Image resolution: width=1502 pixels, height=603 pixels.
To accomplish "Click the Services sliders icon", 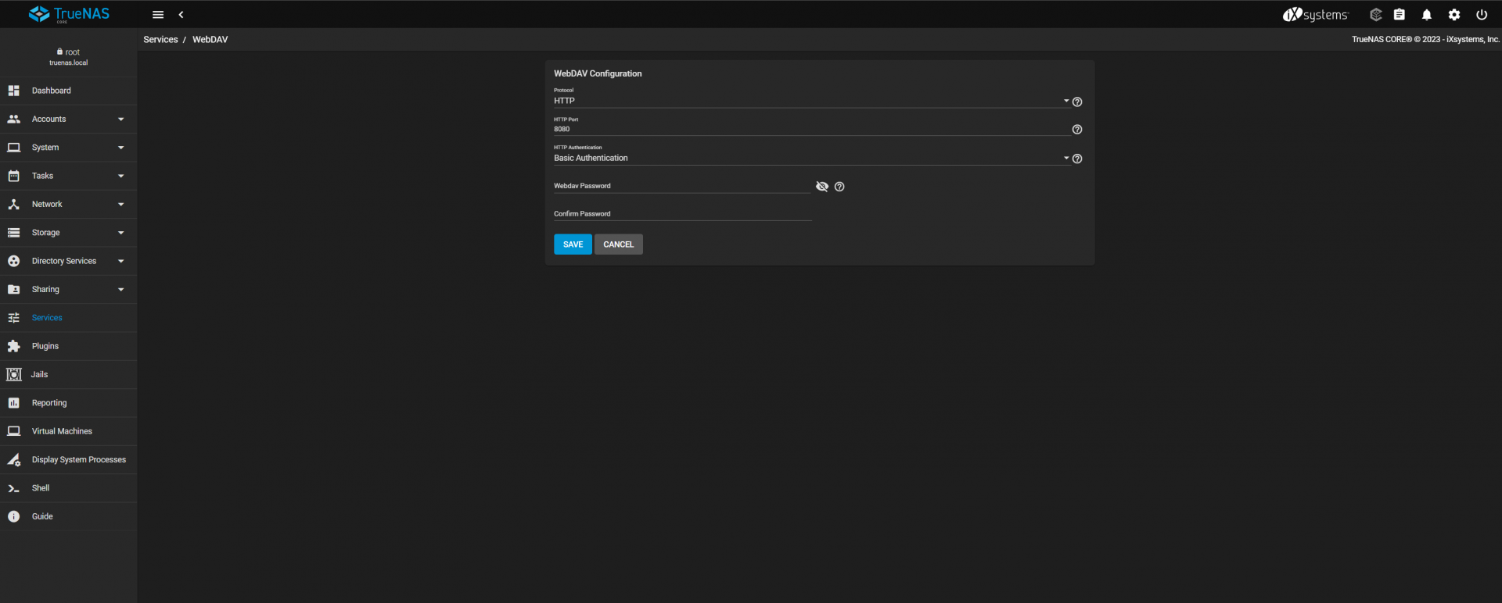I will click(x=14, y=318).
